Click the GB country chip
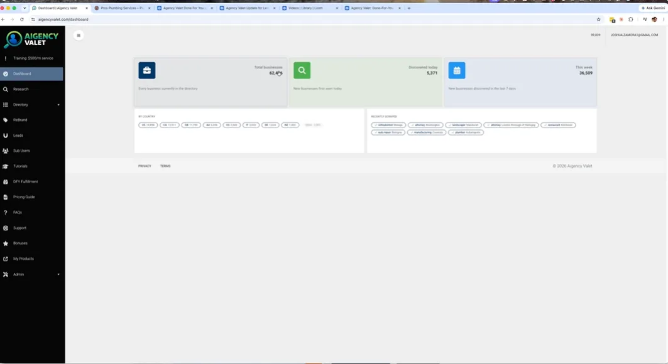The width and height of the screenshot is (668, 364). [191, 125]
